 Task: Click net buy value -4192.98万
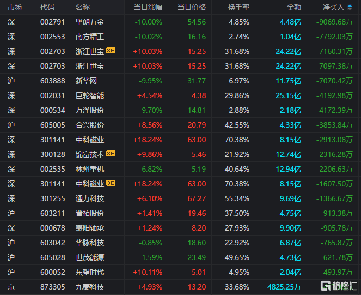pos(334,96)
